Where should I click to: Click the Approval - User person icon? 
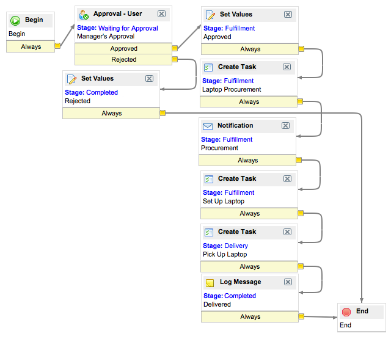pos(84,15)
